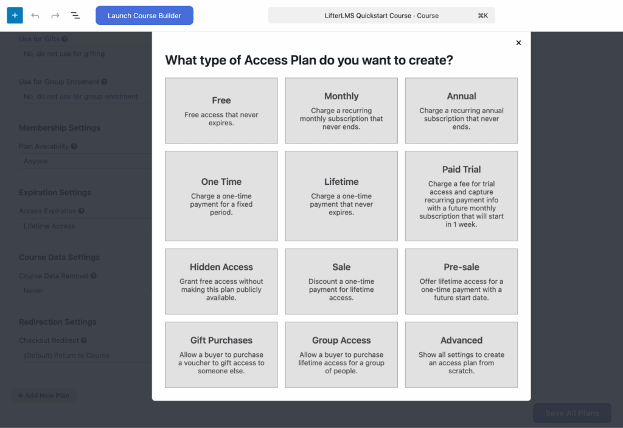This screenshot has width=623, height=428.
Task: Select the One Time plan card
Action: point(221,196)
